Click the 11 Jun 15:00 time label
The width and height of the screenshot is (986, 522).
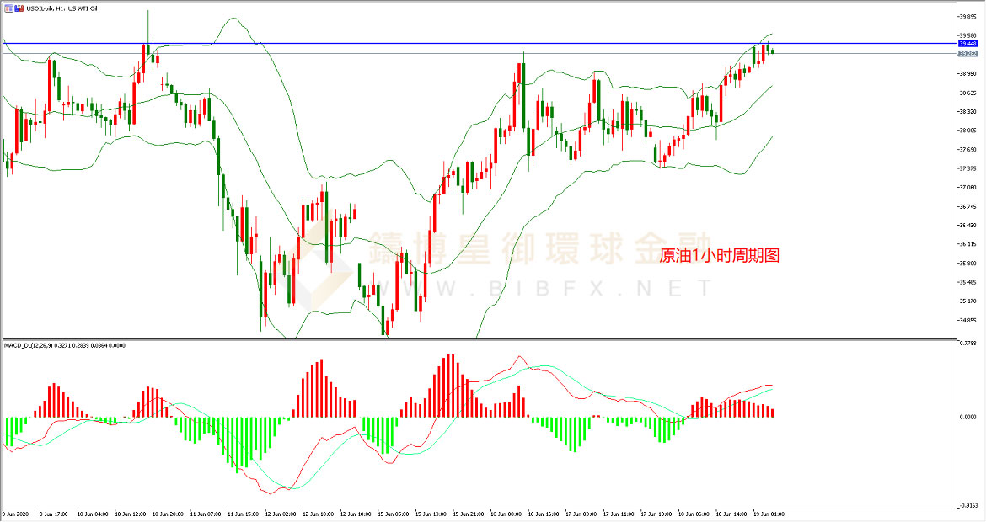pos(243,514)
